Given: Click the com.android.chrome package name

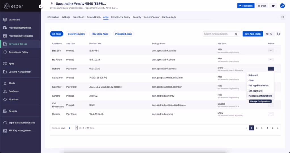Looking at the screenshot, I should [x=163, y=114].
